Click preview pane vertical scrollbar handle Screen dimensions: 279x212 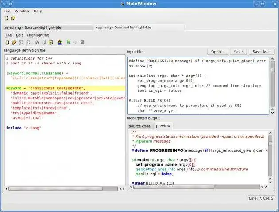(270, 144)
